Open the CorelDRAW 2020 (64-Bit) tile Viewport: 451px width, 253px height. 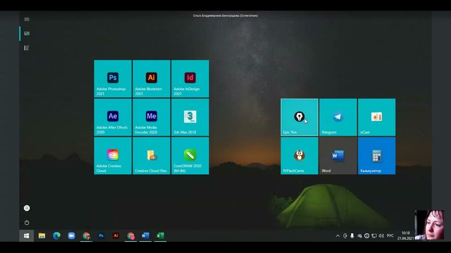190,156
